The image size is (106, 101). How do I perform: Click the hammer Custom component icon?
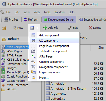coord(33,62)
